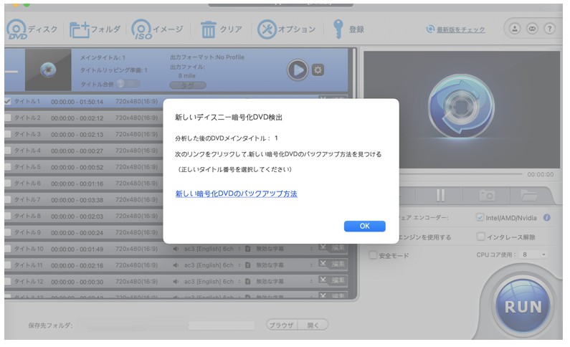Viewport: 570px width, 347px height.
Task: Load an ISO with the イメージ button
Action: pyautogui.click(x=157, y=29)
